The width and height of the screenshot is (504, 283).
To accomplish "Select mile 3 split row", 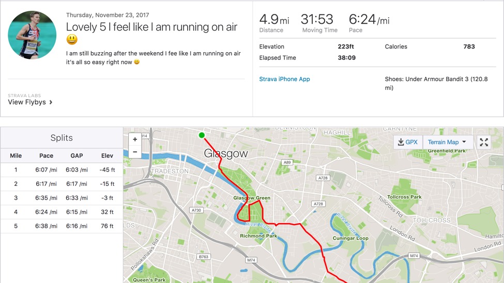I will (62, 198).
